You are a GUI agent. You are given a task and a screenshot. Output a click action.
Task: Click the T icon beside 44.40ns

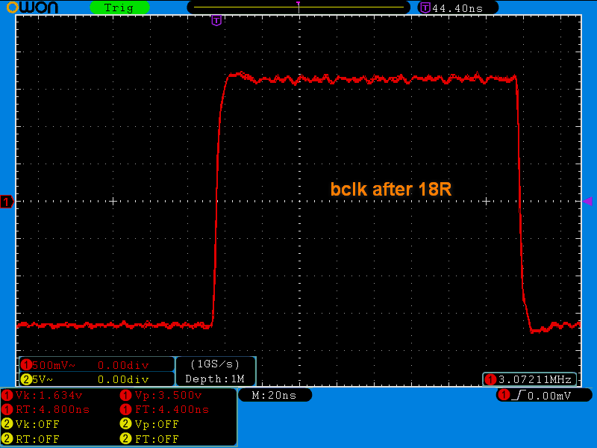point(425,7)
